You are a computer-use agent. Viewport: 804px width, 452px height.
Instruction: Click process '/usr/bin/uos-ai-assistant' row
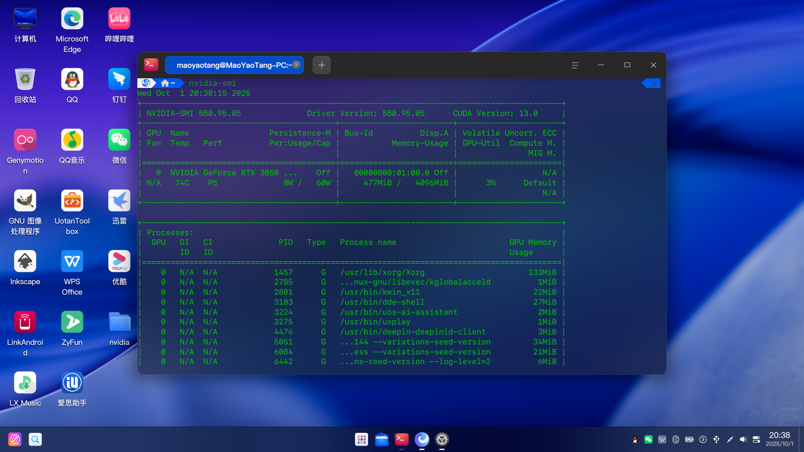(352, 312)
